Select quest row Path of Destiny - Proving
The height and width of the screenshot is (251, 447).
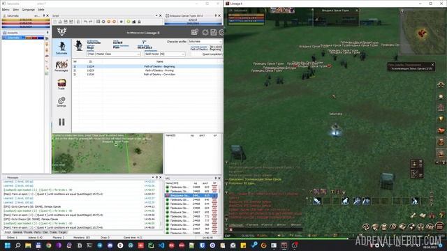point(147,70)
